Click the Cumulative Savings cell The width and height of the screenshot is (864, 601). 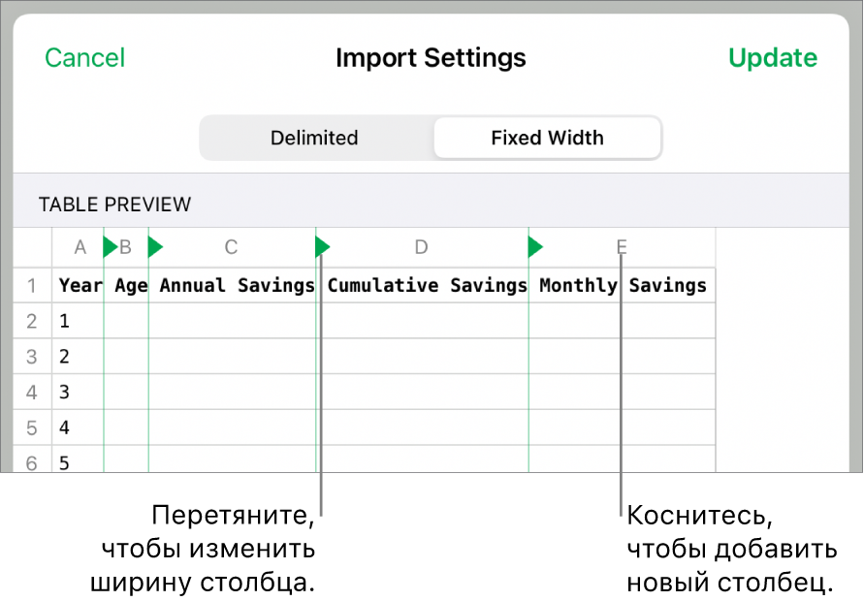(x=427, y=286)
